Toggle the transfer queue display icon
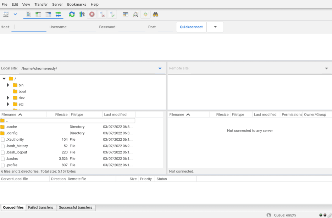This screenshot has width=332, height=218. [58, 15]
